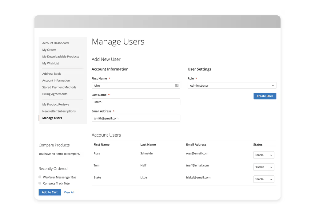Select Newsletter Subscriptions in sidebar
This screenshot has height=215, width=315.
click(59, 111)
